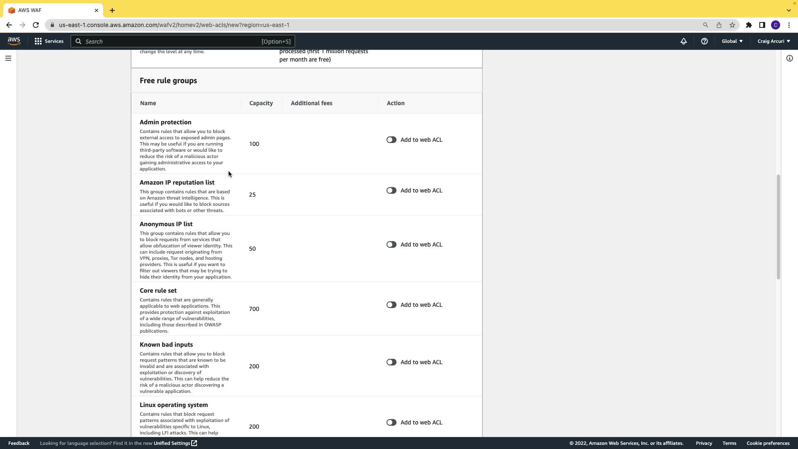Toggle Amazon IP reputation list on
The image size is (798, 449).
[391, 190]
